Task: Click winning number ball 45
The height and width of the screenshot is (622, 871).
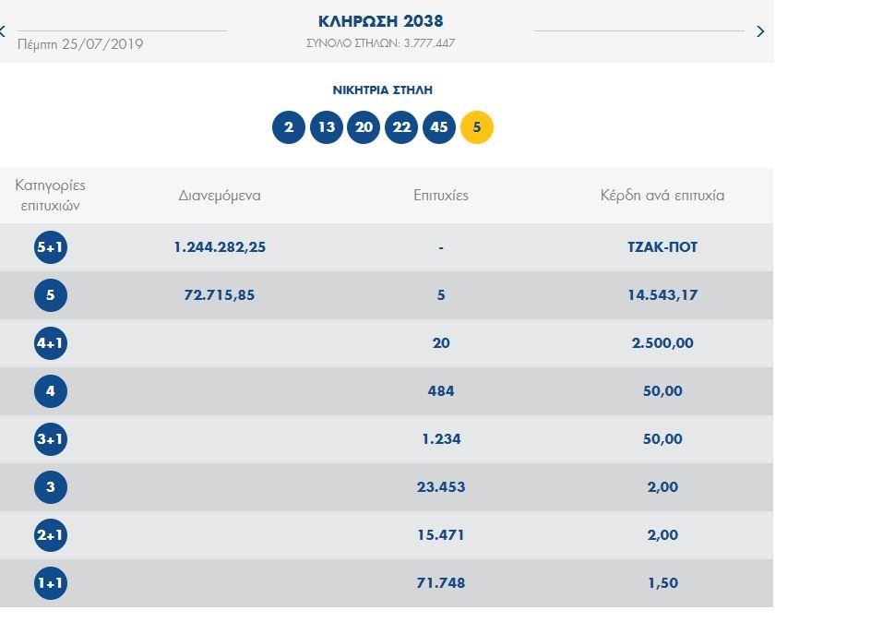Action: (439, 127)
